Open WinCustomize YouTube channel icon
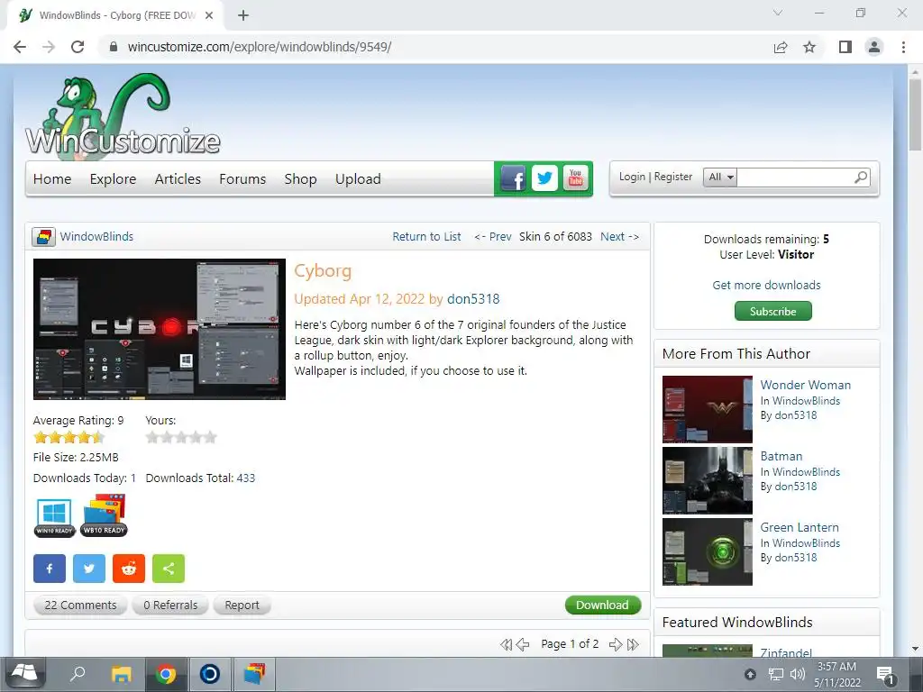This screenshot has width=923, height=692. pos(575,178)
